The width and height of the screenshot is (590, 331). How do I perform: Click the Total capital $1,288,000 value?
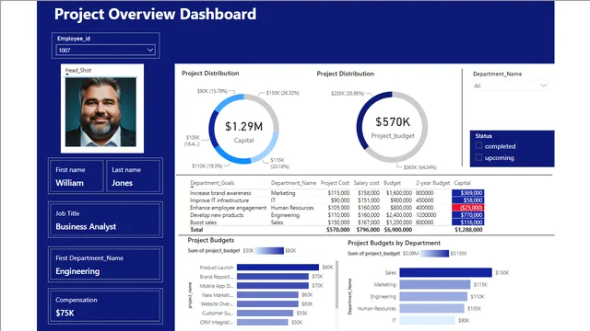468,230
